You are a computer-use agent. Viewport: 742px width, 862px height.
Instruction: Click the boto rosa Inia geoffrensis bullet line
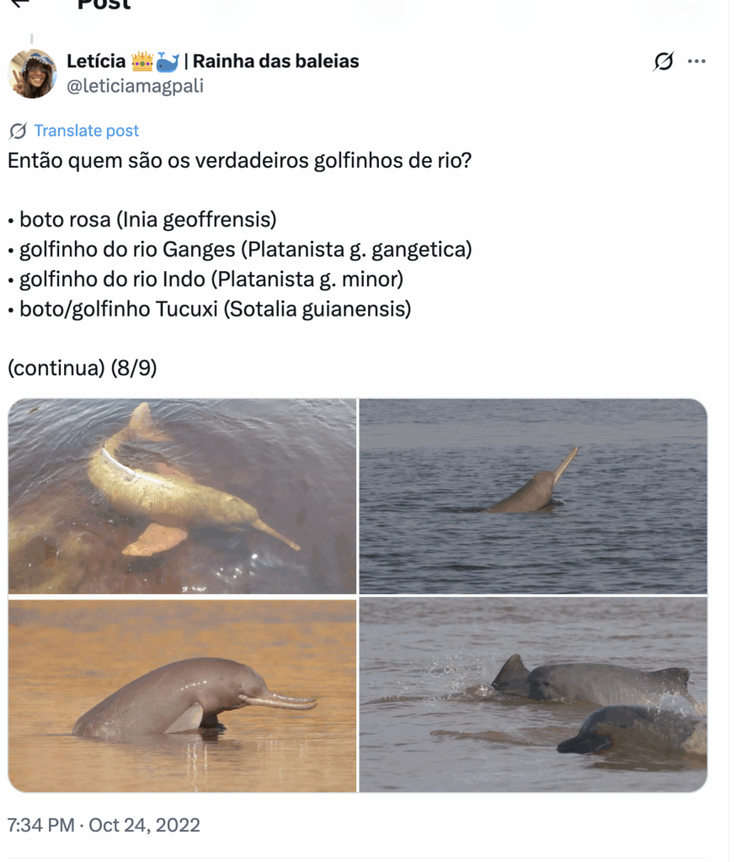[141, 220]
